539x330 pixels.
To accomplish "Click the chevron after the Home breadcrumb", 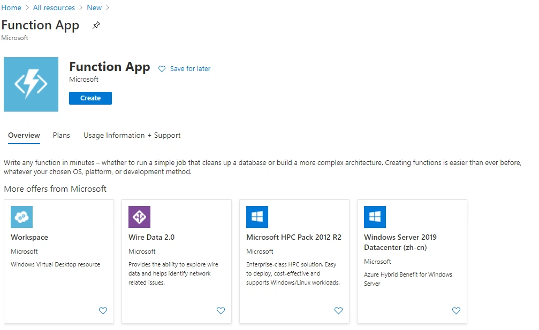I will [x=27, y=7].
